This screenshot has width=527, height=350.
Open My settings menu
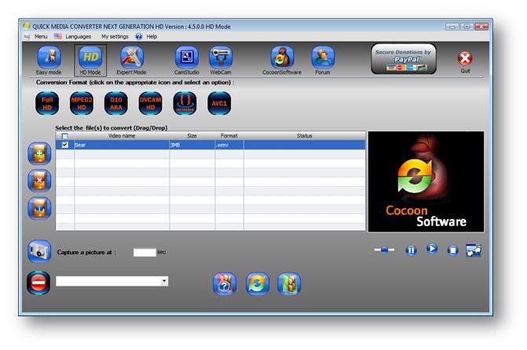(115, 36)
